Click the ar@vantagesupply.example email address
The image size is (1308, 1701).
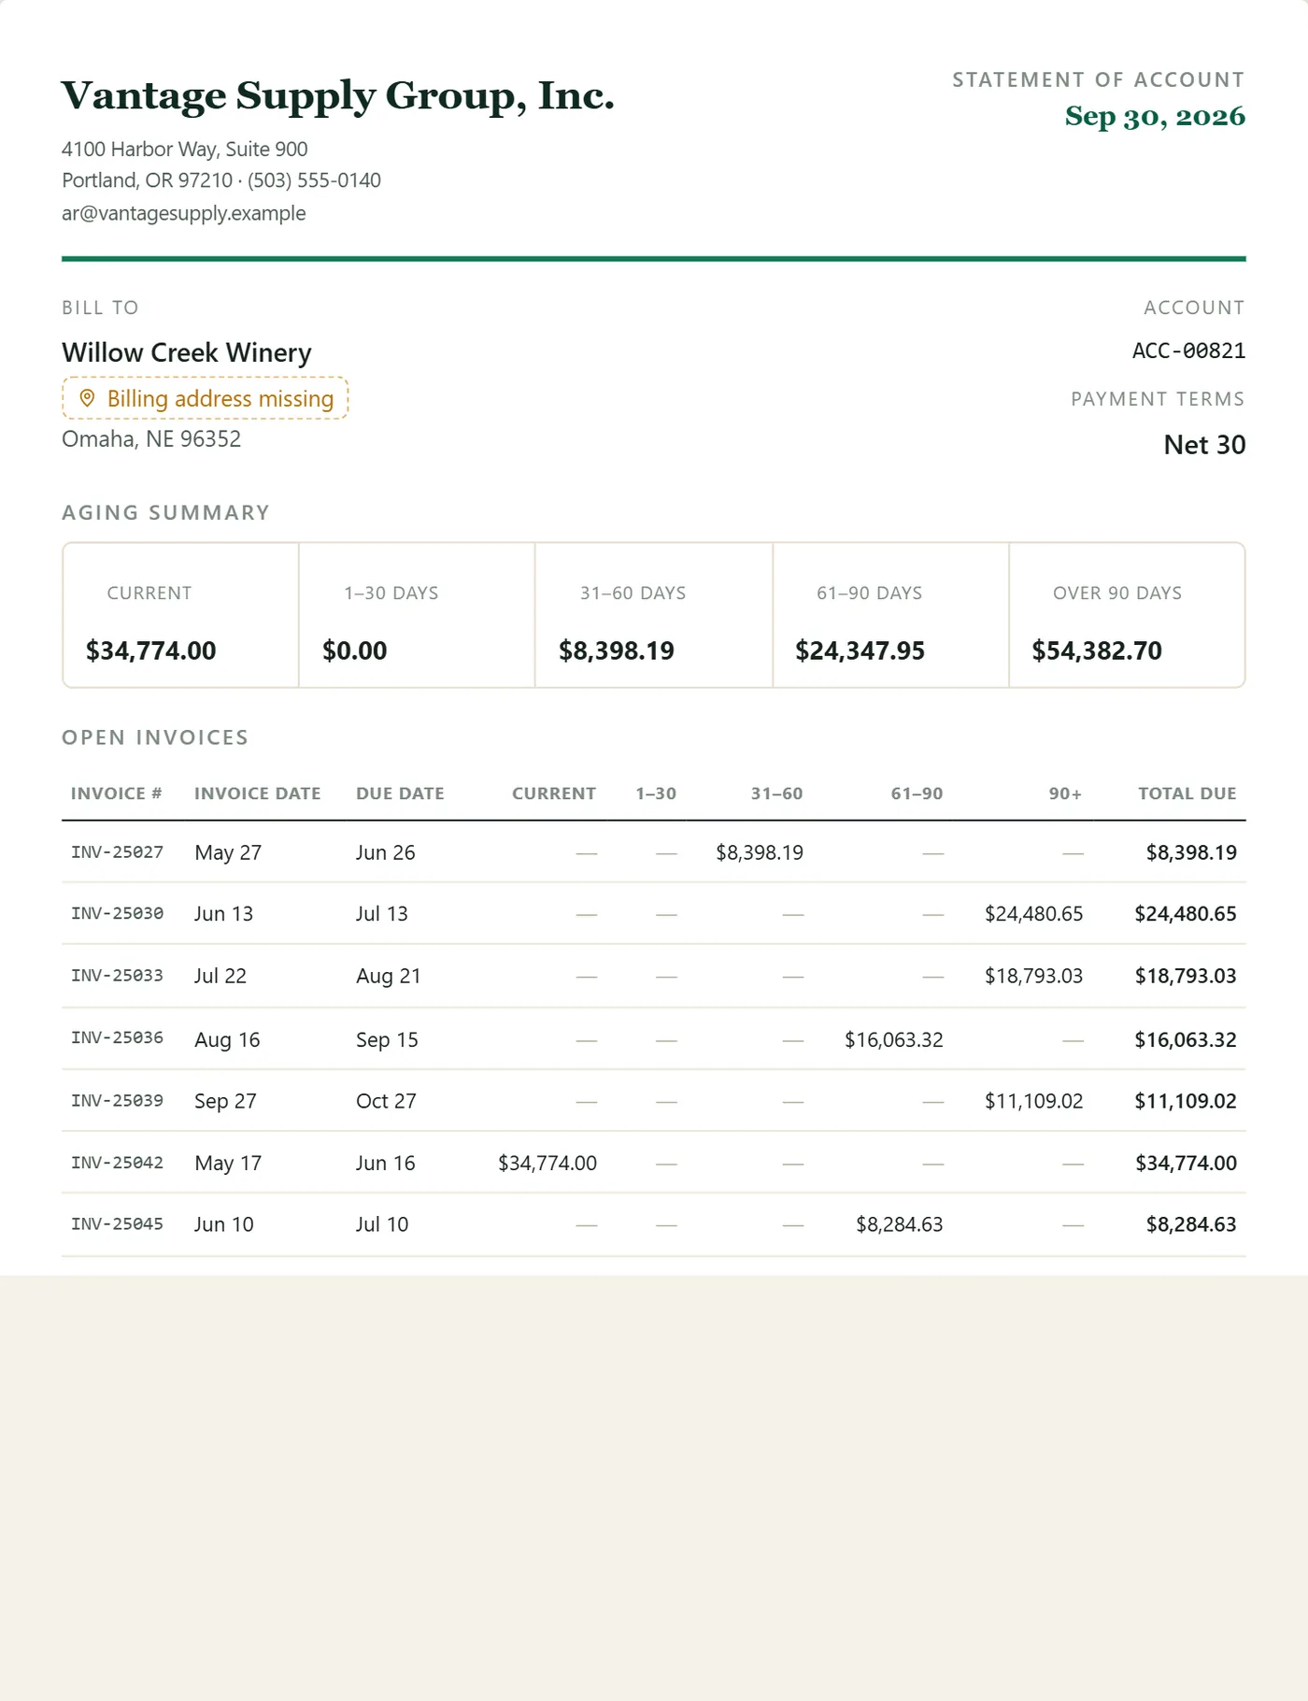[x=183, y=213]
